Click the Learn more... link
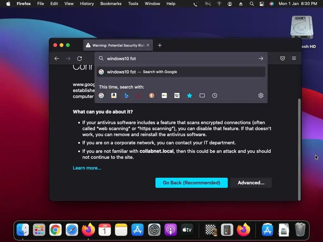The image size is (323, 242). [x=87, y=168]
